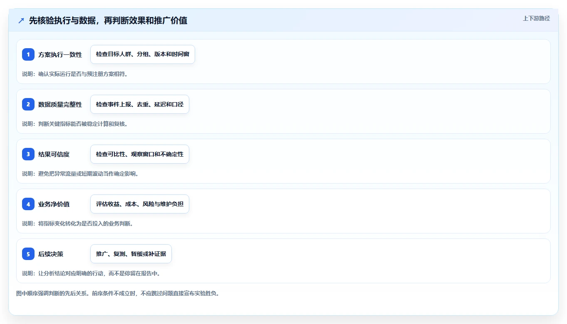
Task: Select the 上下游路径 label
Action: click(x=536, y=18)
